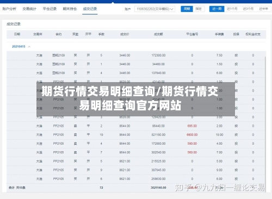
Task: Choose the 近3个月 time range
Action: pyautogui.click(x=248, y=9)
